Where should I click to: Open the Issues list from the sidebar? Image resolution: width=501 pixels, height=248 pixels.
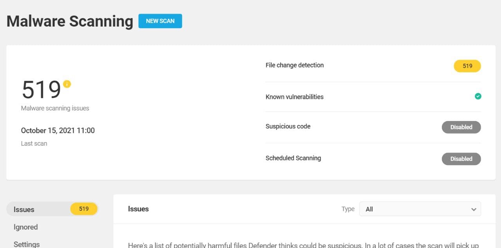tap(24, 209)
